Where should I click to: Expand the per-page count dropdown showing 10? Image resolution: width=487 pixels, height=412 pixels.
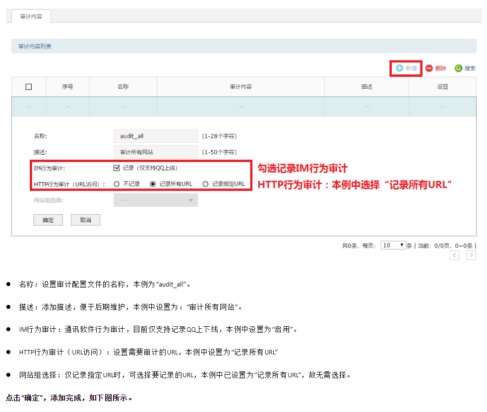click(393, 245)
